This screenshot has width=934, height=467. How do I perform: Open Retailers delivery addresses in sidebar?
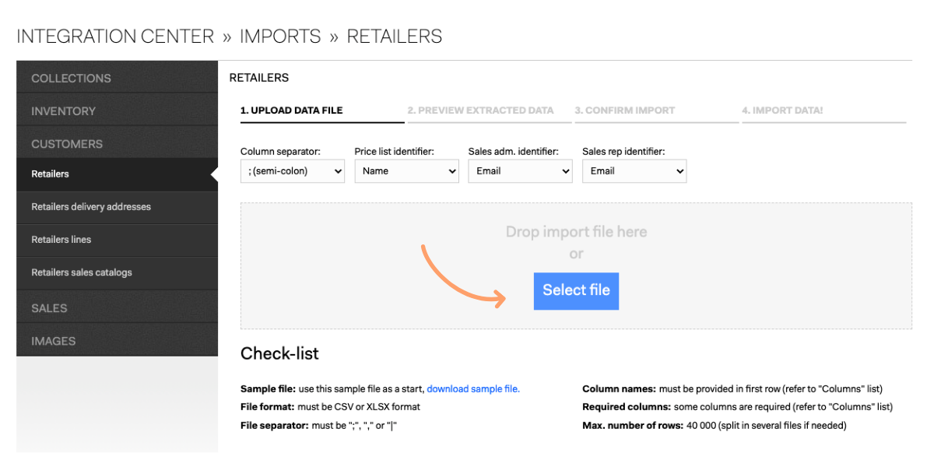(x=117, y=207)
